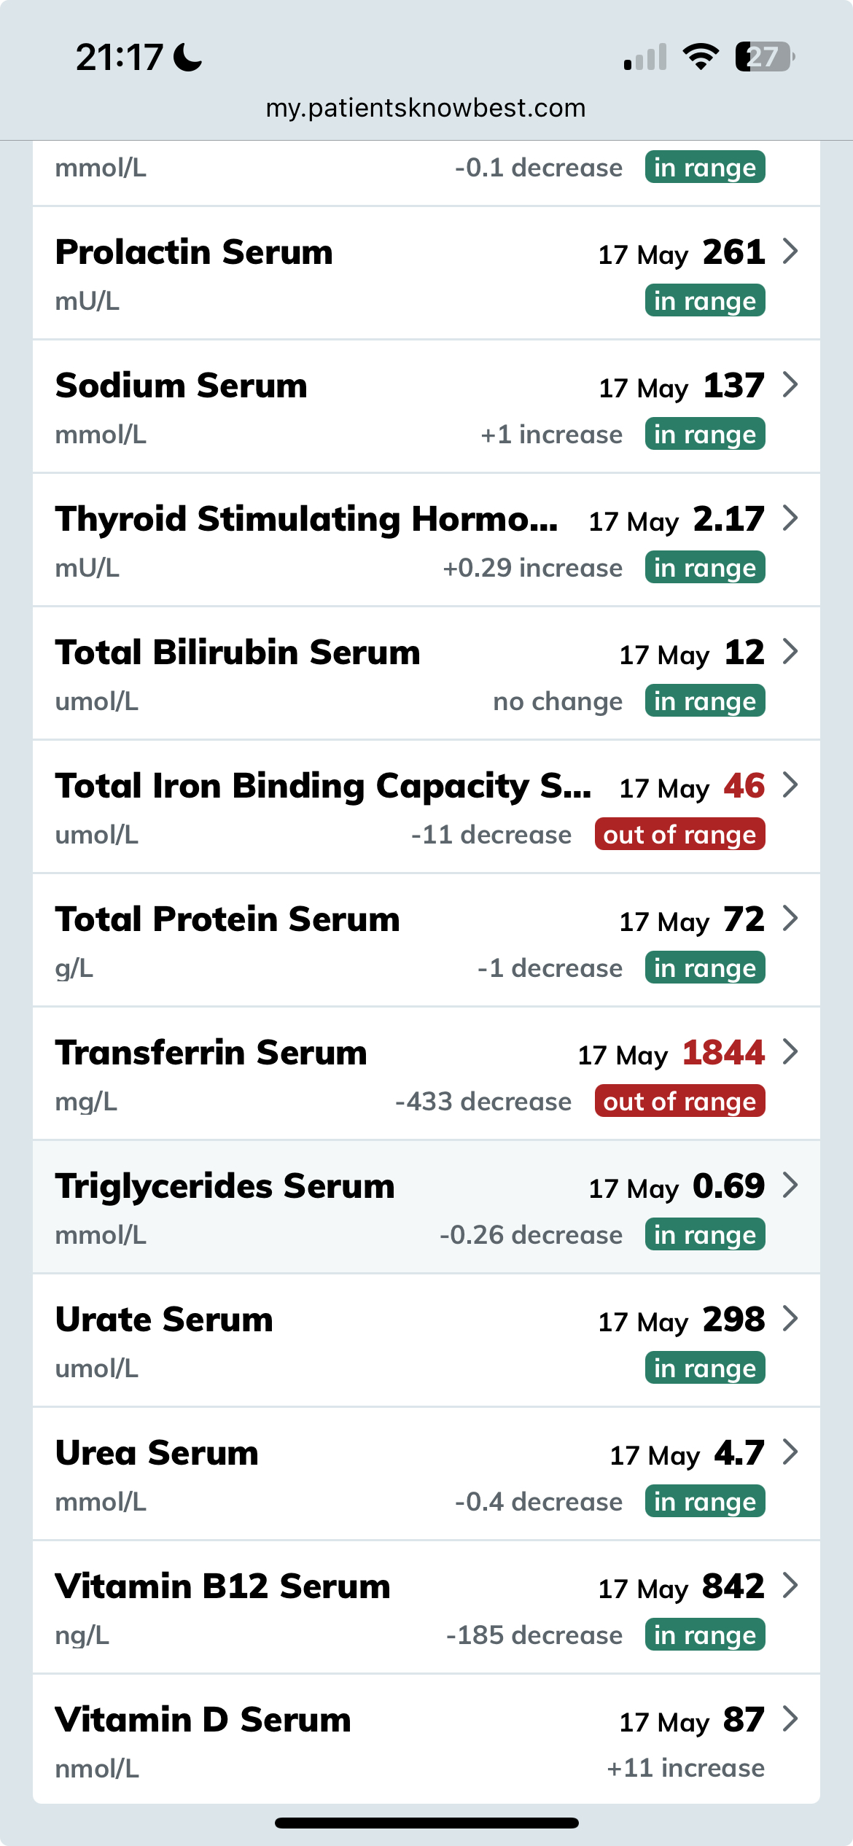Open Total Iron Binding Capacity result
The height and width of the screenshot is (1846, 853).
(322, 787)
